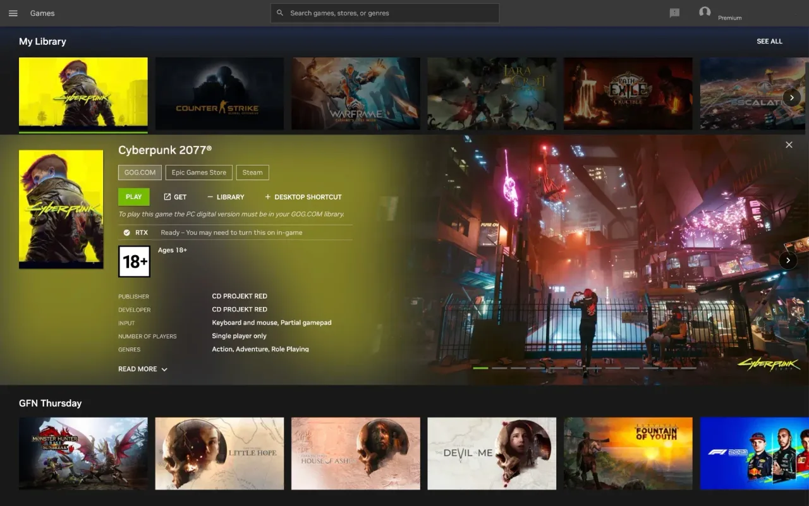
Task: Click SEE ALL in My Library
Action: 769,41
